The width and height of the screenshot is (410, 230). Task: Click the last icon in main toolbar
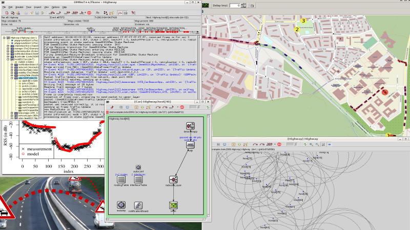tap(133, 13)
